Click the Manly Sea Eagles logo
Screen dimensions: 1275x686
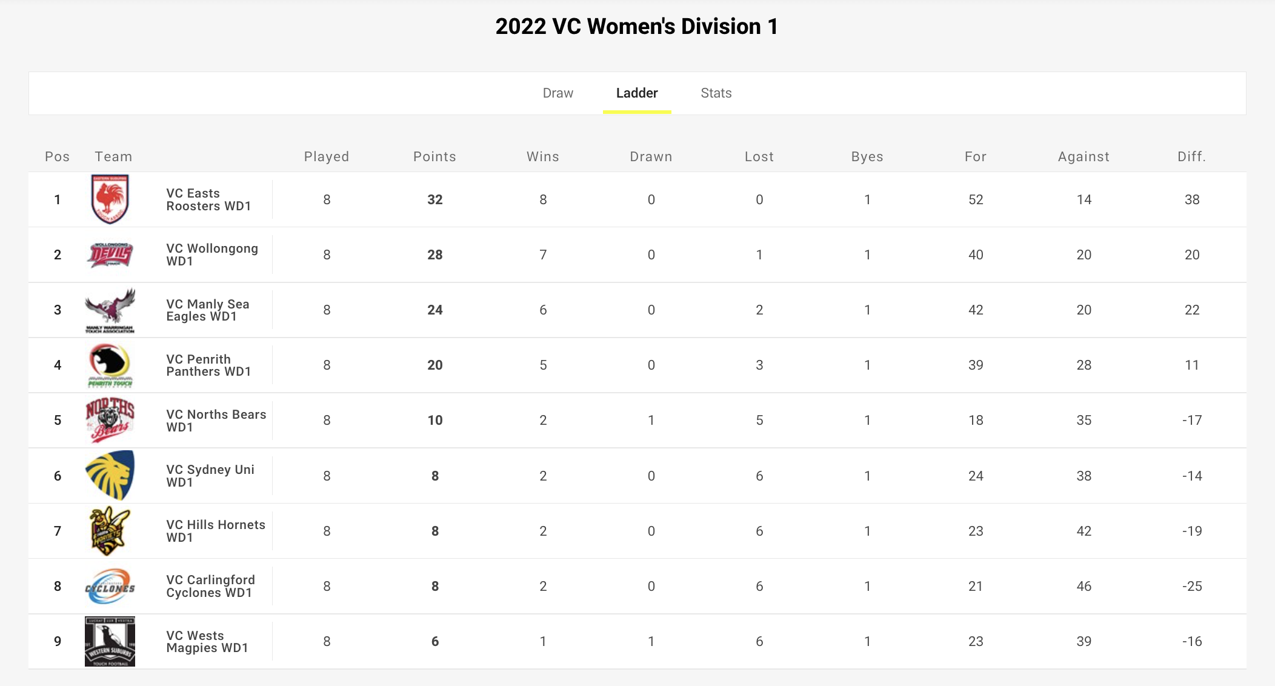(x=110, y=310)
